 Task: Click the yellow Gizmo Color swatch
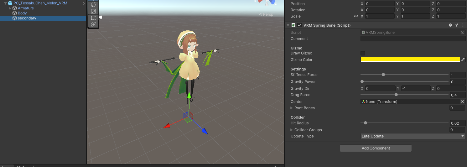(x=410, y=60)
